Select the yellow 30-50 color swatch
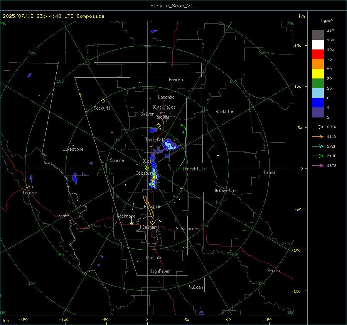The height and width of the screenshot is (325, 347). pos(318,74)
